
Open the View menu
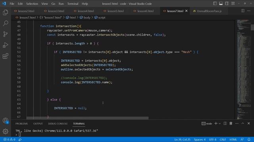pos(44,4)
